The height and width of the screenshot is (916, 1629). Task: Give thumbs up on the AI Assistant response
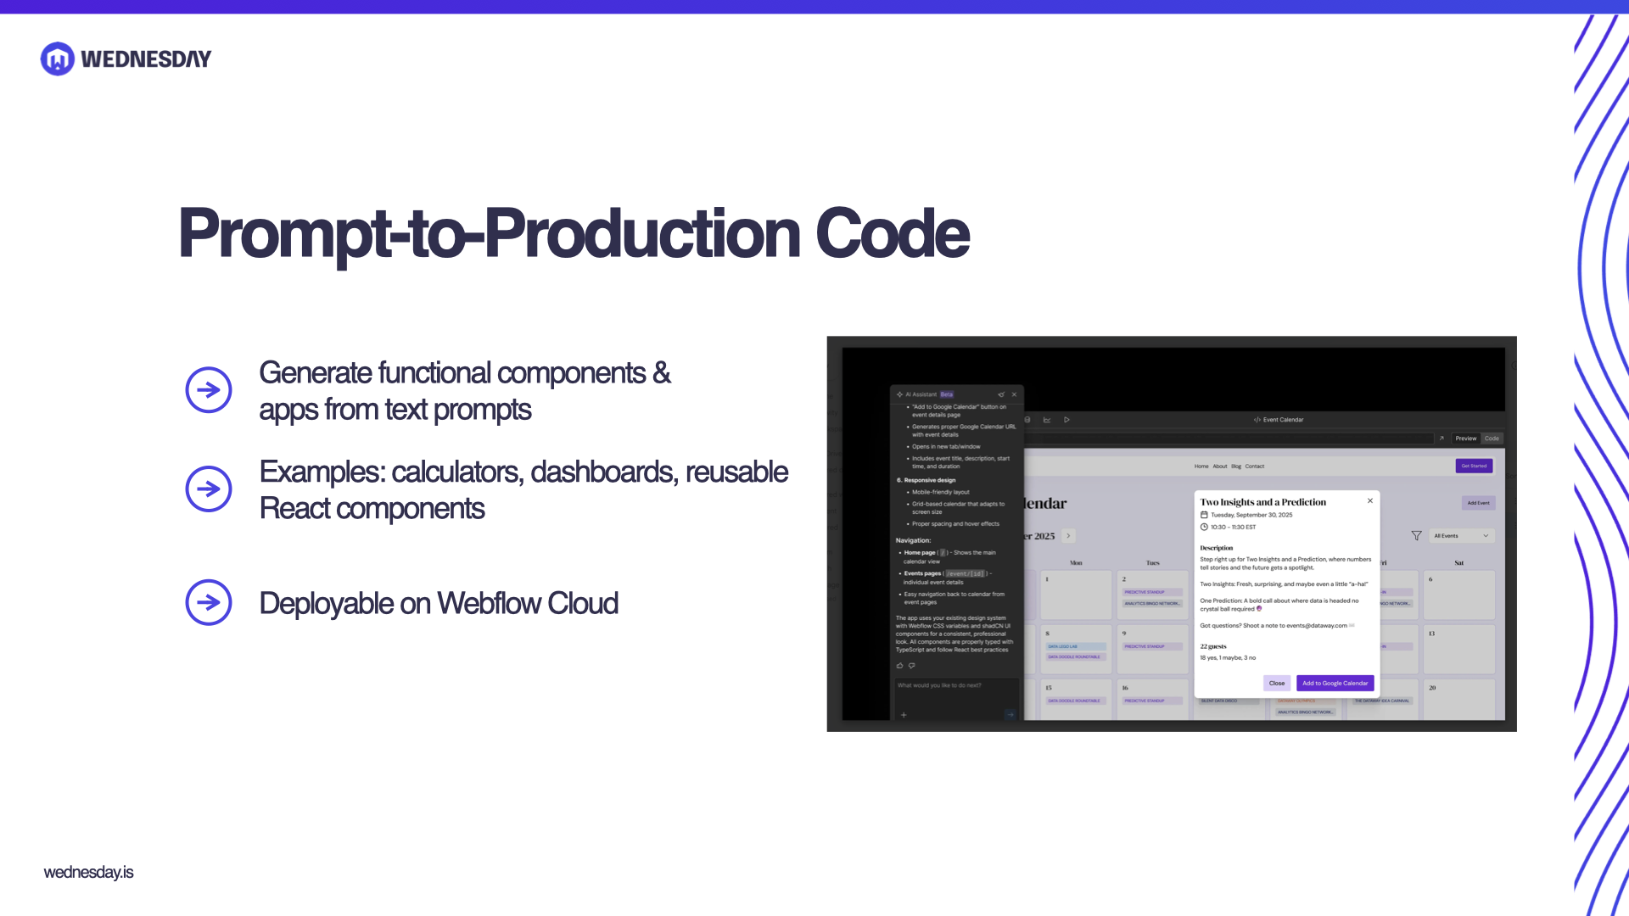click(x=899, y=665)
